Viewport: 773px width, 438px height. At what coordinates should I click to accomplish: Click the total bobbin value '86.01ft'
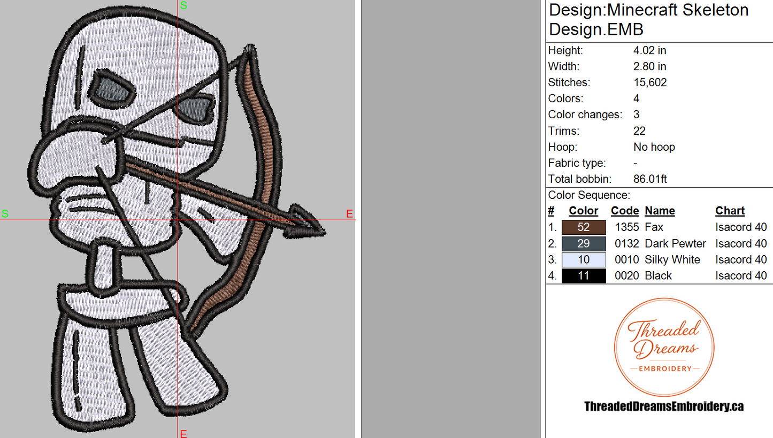pyautogui.click(x=650, y=179)
